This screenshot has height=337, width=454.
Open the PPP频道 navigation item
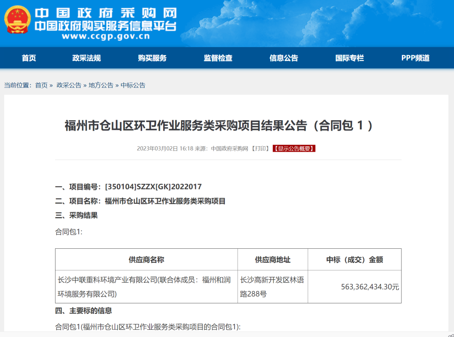415,58
